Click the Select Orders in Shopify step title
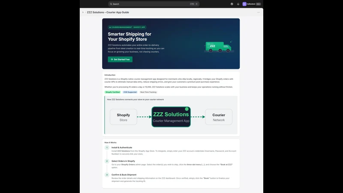Viewport: 343px width, 193px height. coord(123,161)
